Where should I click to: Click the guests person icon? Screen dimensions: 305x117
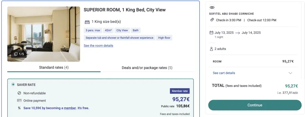(211, 49)
